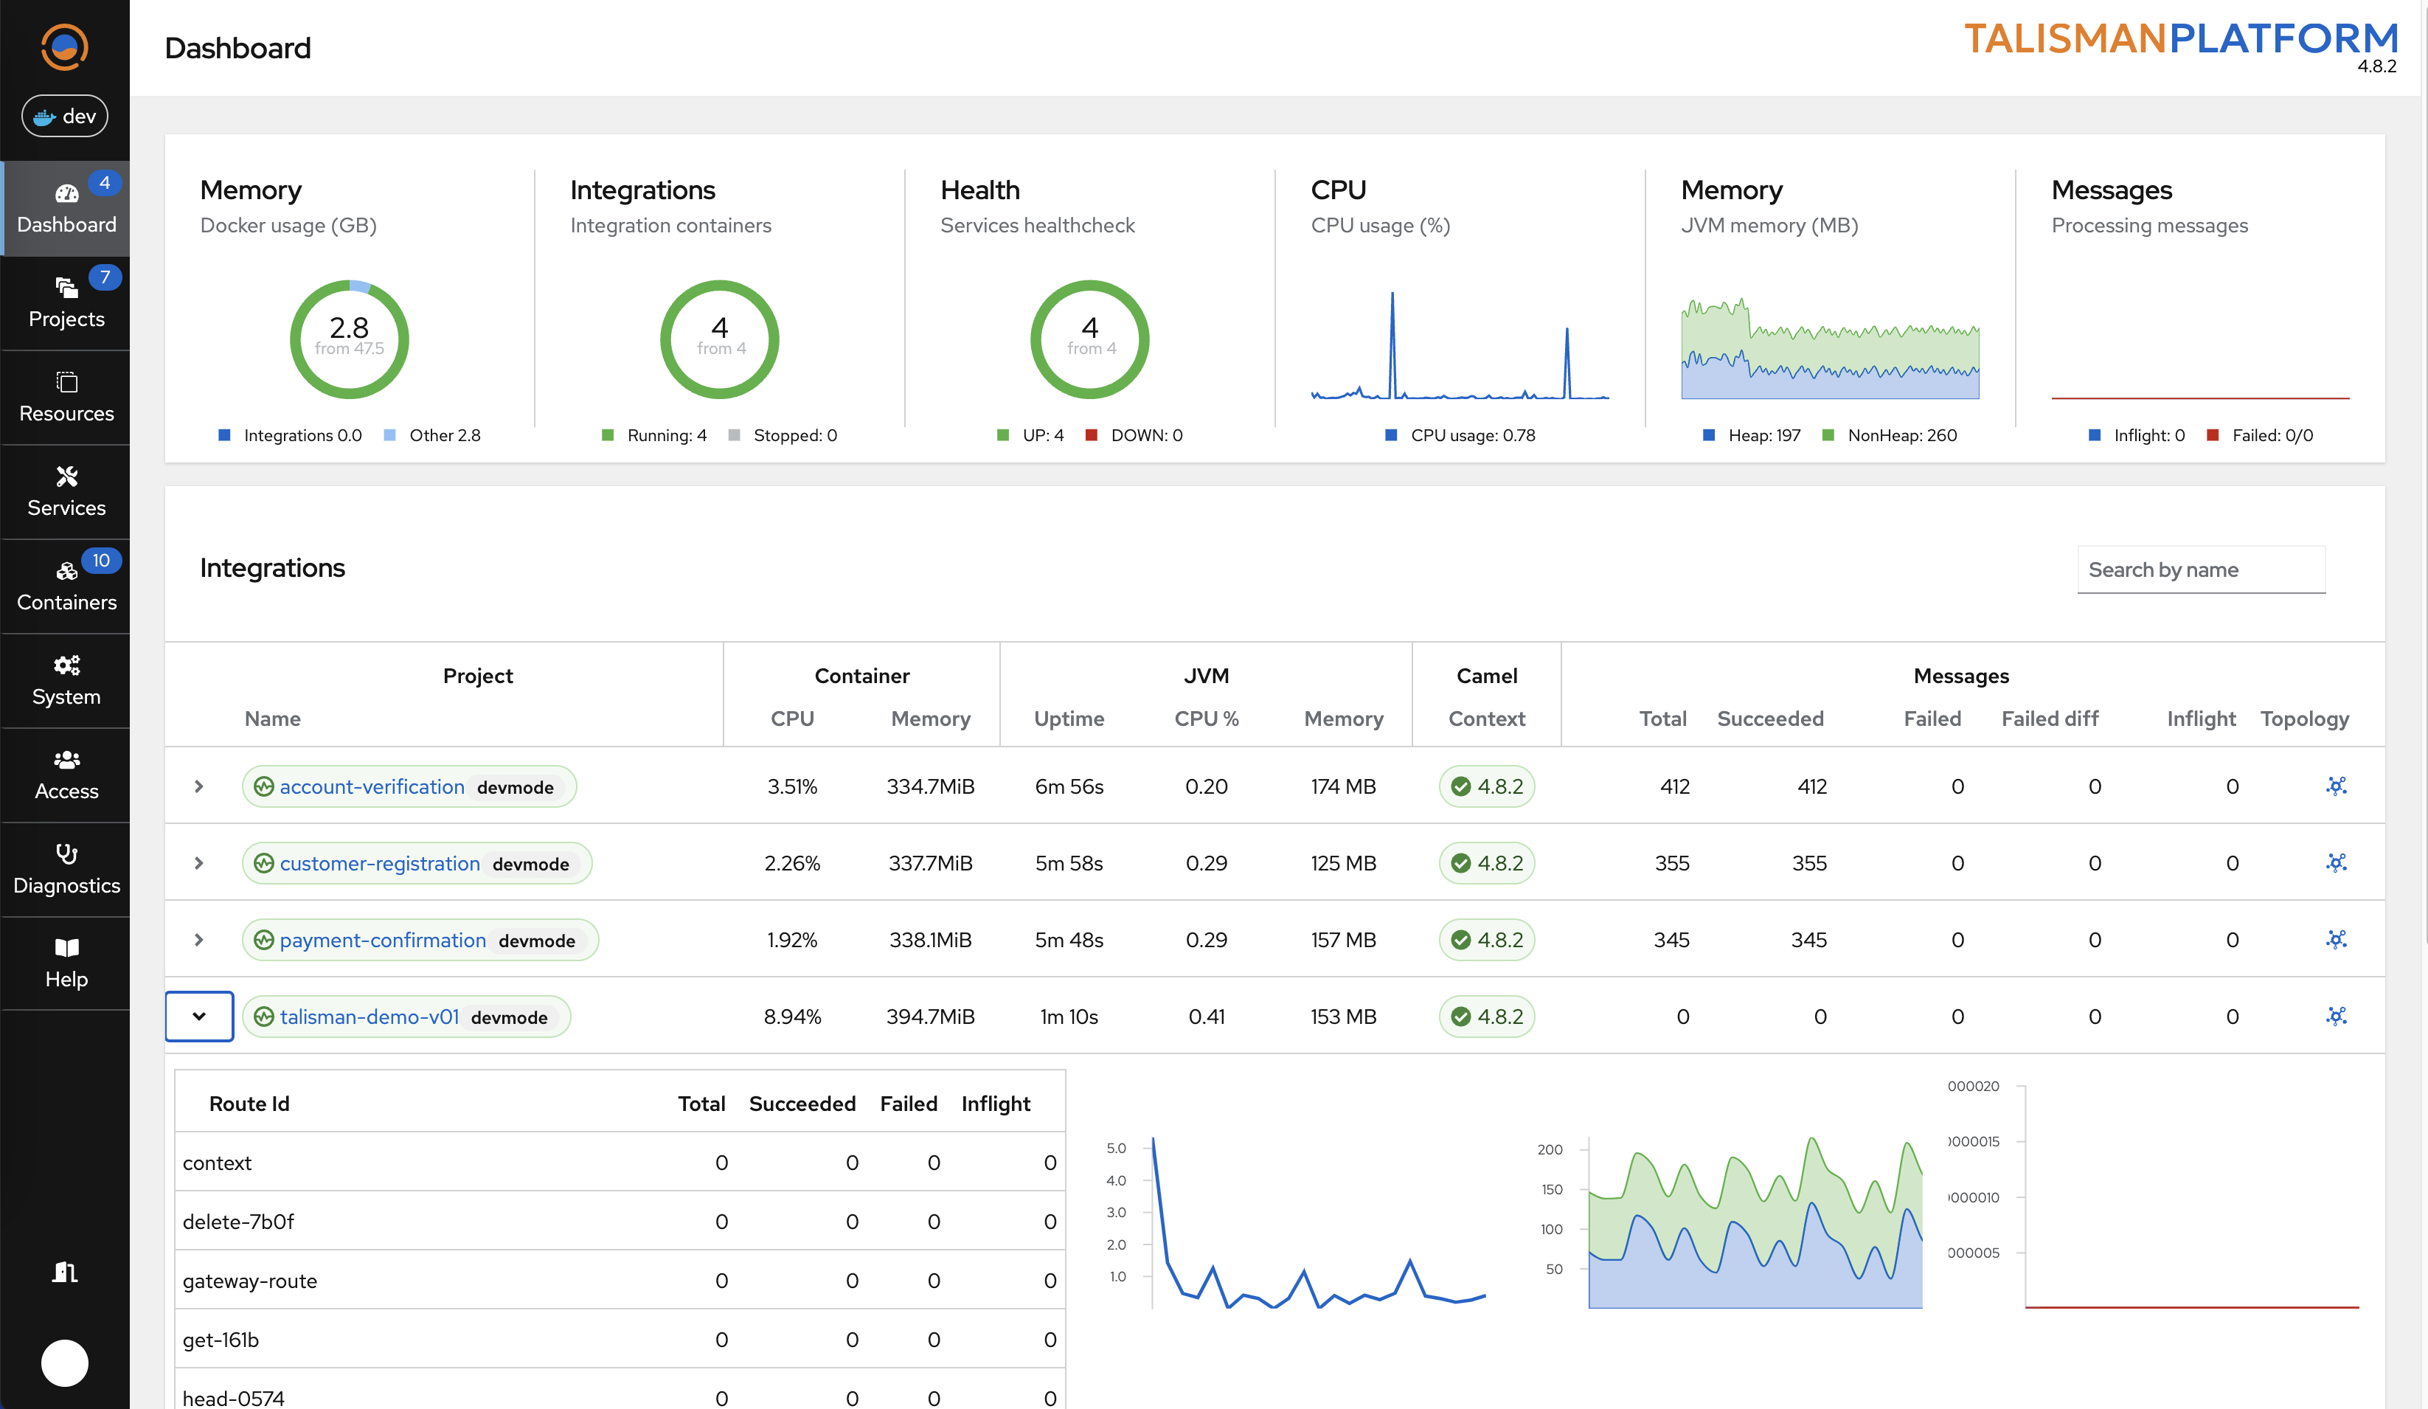
Task: Open topology icon for account-verification row
Action: click(2336, 786)
